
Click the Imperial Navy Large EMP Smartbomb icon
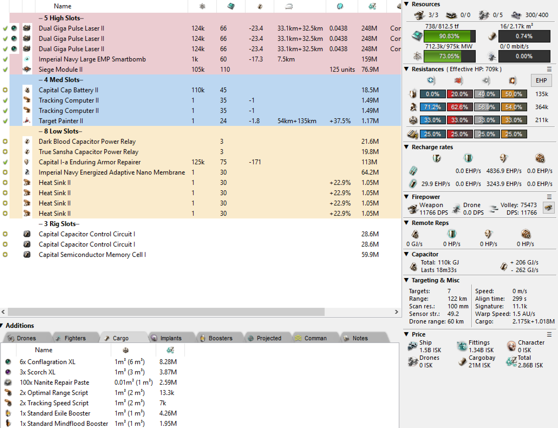27,59
